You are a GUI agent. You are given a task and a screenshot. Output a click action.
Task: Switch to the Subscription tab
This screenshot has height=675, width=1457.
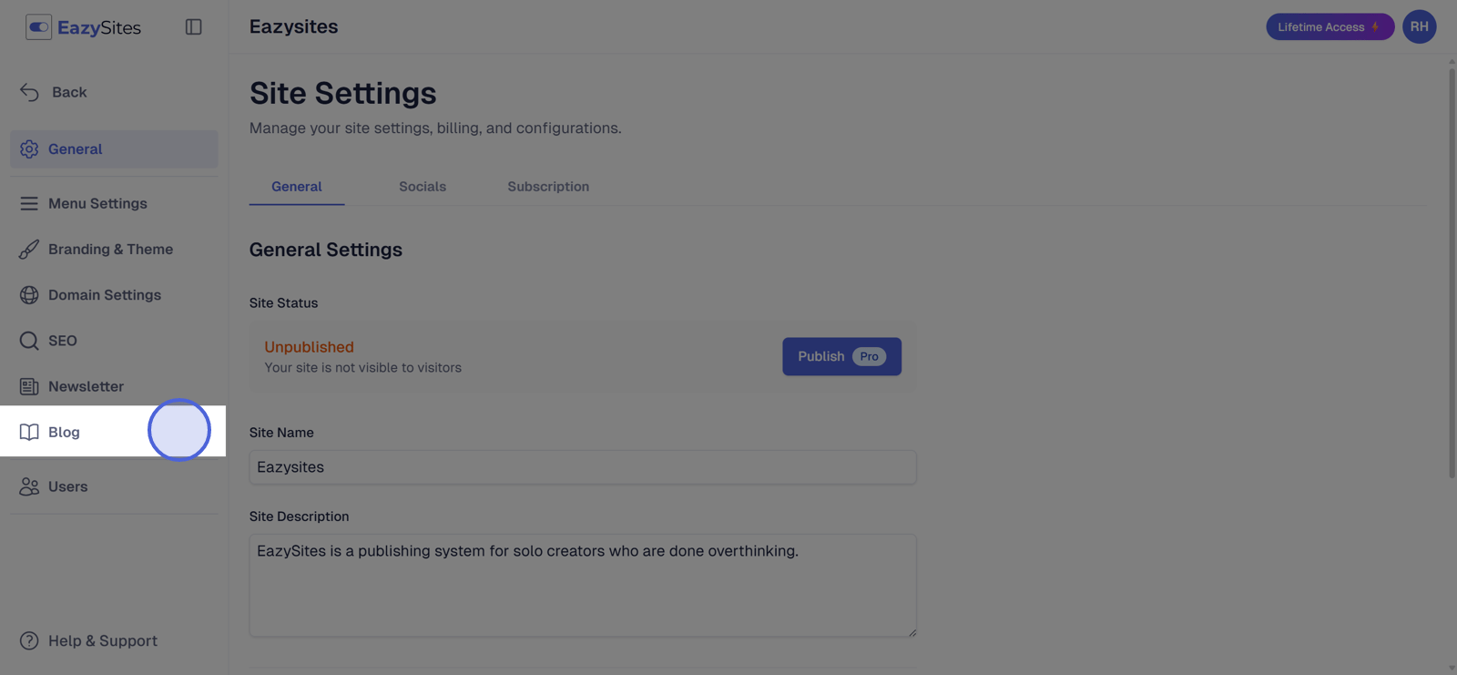[548, 187]
